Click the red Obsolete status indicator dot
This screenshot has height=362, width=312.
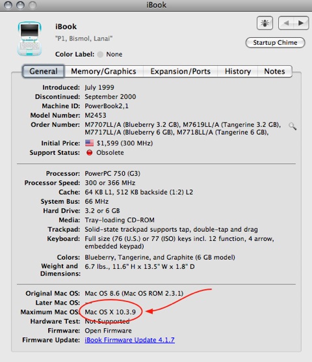coord(90,152)
